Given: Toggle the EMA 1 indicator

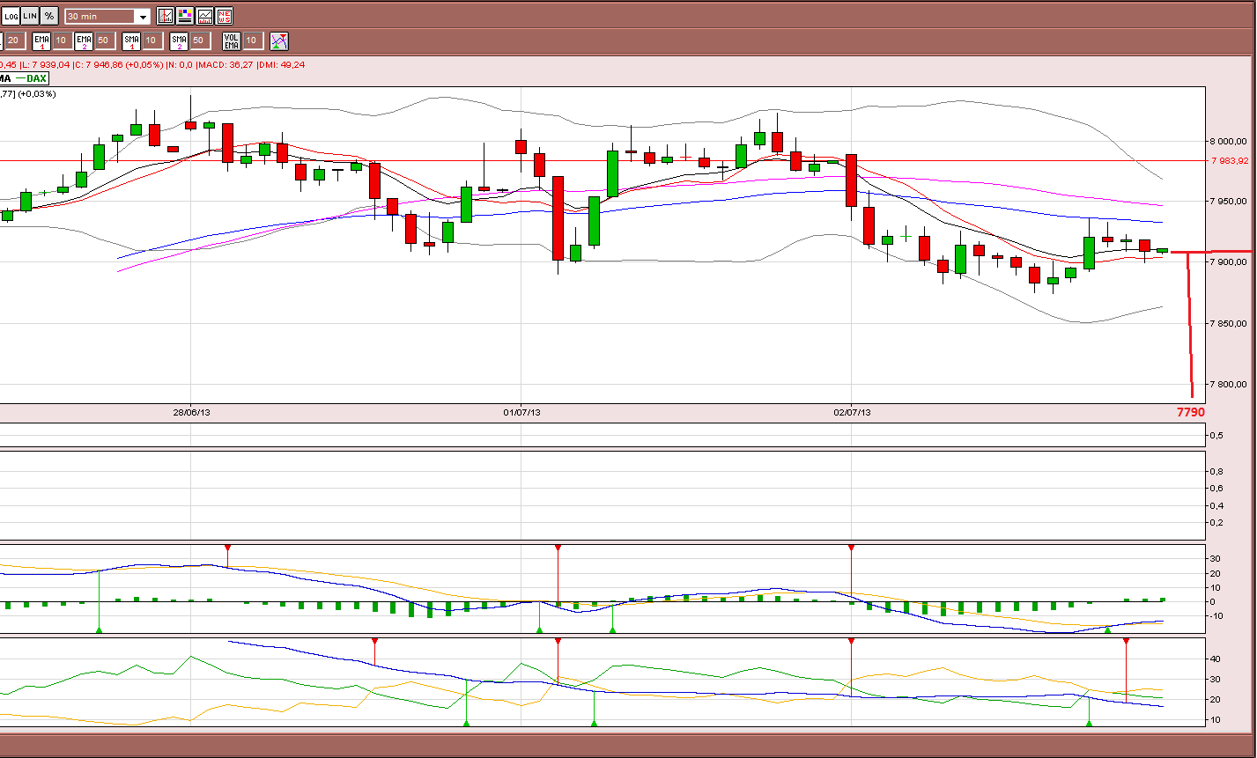Looking at the screenshot, I should tap(41, 40).
